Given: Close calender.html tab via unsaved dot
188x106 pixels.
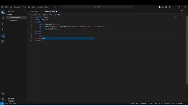Looking at the screenshot, I should click(x=56, y=11).
